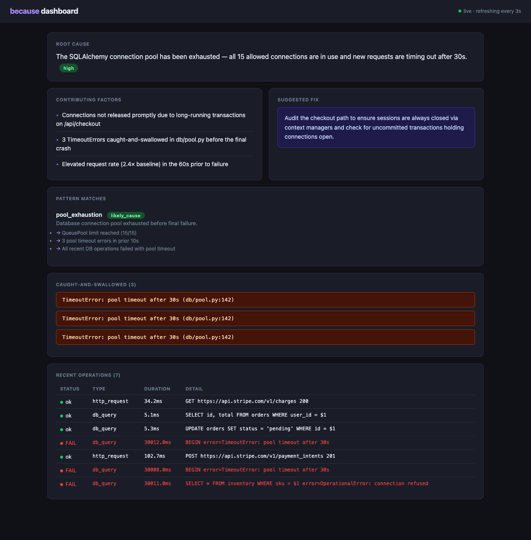
Task: Click the QueuePool limit reached evidence item
Action: [x=96, y=233]
